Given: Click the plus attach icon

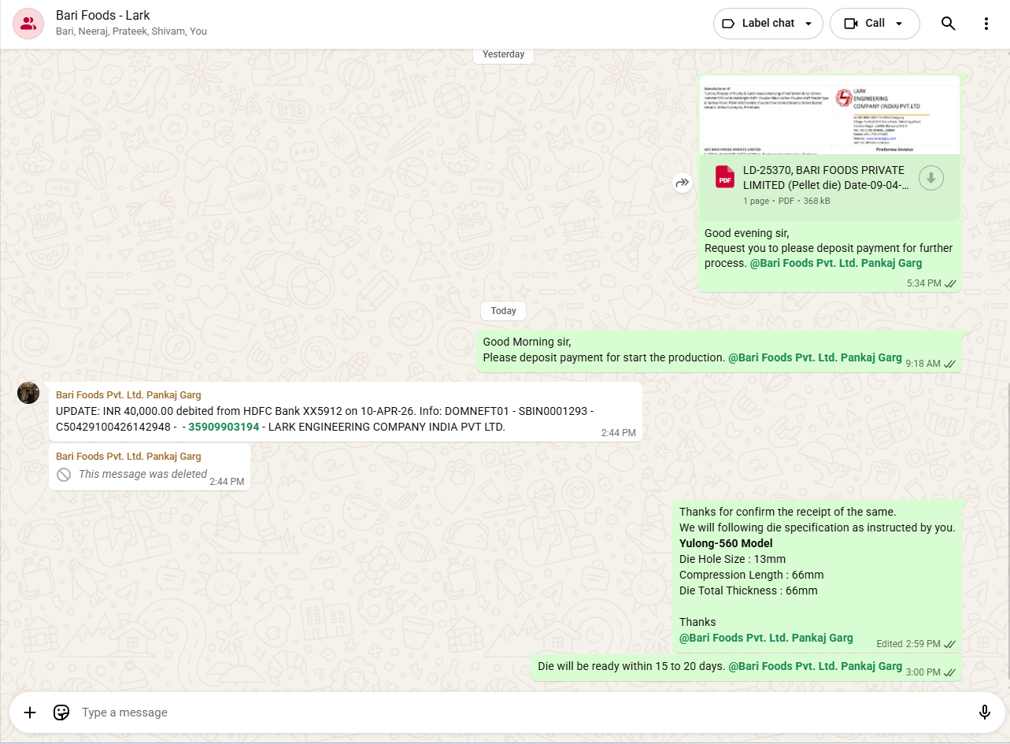Looking at the screenshot, I should (30, 713).
